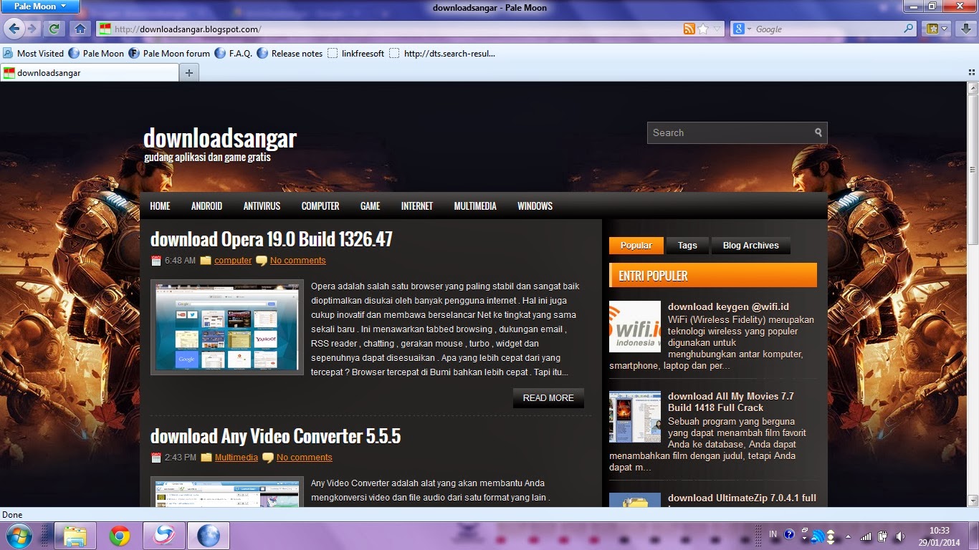Switch to the Tags sidebar tab
Image resolution: width=979 pixels, height=550 pixels.
click(687, 246)
